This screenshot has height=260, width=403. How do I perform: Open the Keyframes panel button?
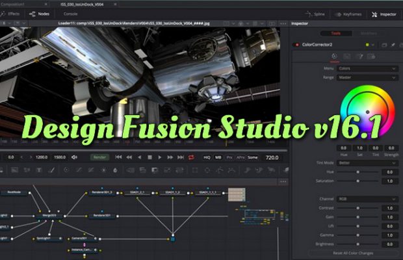(x=348, y=14)
